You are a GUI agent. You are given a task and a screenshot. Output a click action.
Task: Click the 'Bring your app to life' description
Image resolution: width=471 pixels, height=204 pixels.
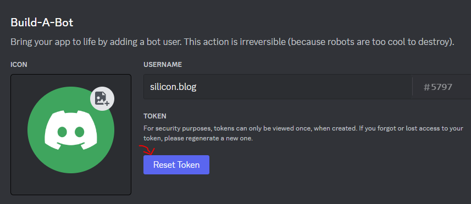pos(232,42)
